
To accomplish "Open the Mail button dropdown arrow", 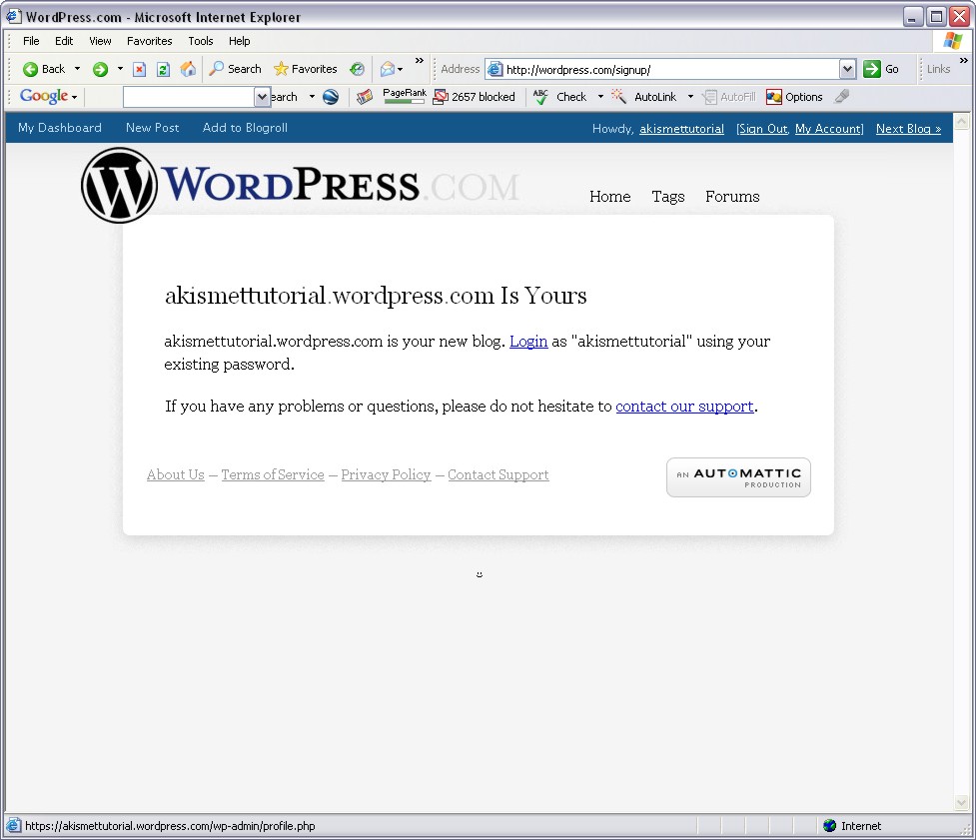I will coord(401,69).
